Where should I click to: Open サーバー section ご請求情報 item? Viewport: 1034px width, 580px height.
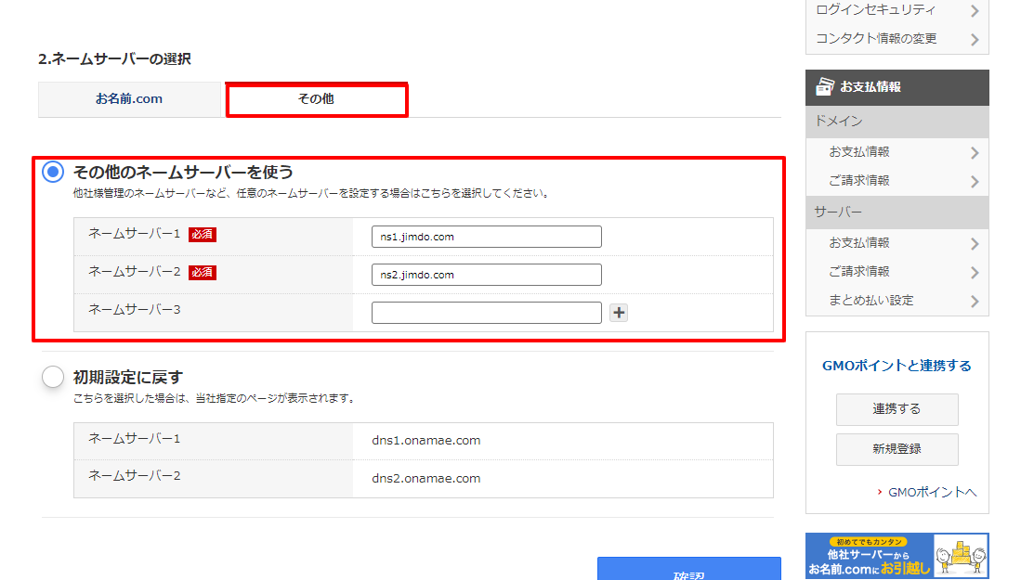pyautogui.click(x=859, y=272)
